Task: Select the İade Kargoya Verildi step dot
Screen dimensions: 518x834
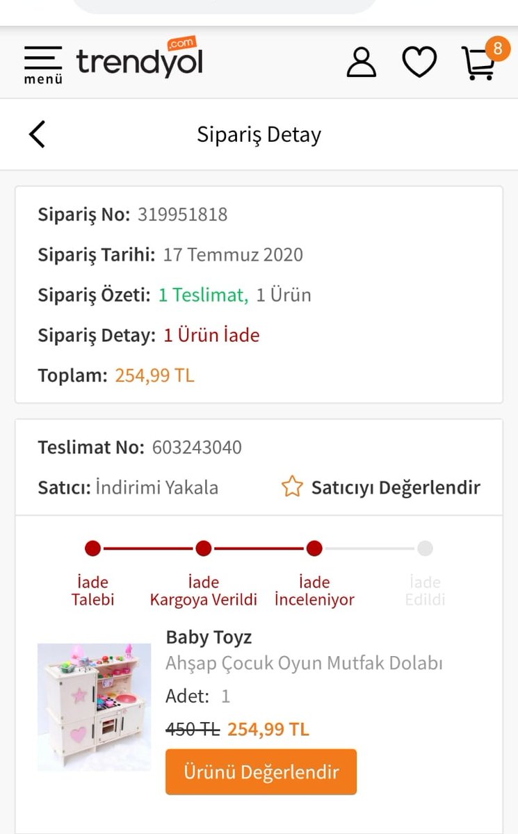Action: tap(204, 549)
